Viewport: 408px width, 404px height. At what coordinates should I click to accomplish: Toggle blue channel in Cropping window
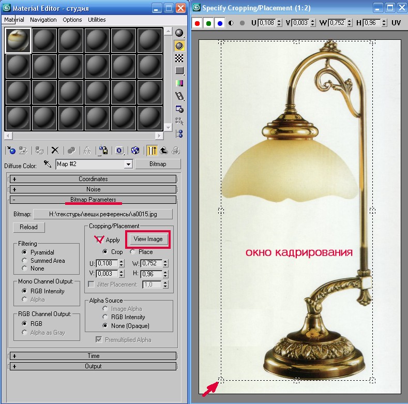220,23
